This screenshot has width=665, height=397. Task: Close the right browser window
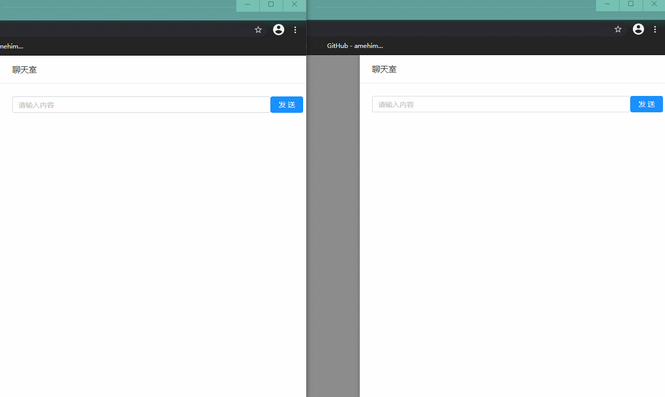654,5
